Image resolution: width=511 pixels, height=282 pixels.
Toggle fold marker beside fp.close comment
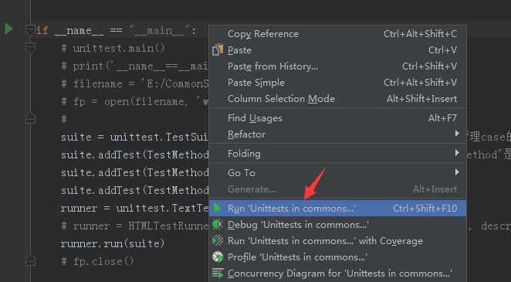30,260
